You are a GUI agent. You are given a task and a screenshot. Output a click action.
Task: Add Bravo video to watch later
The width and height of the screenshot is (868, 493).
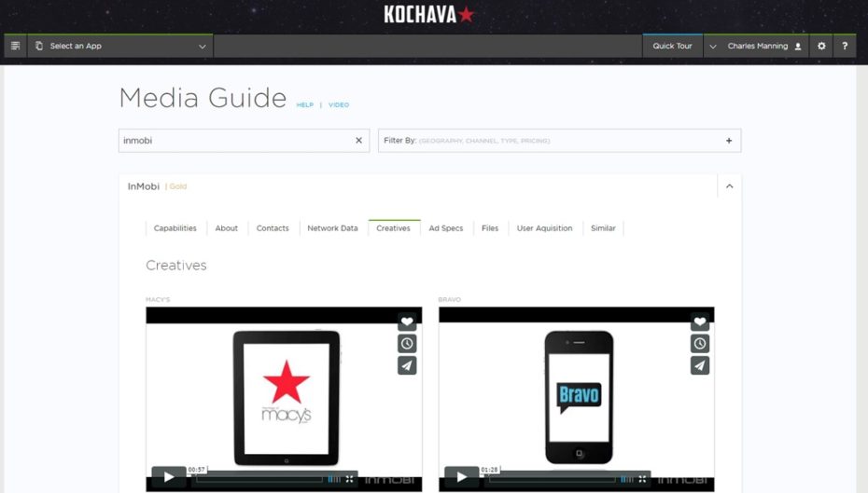700,344
